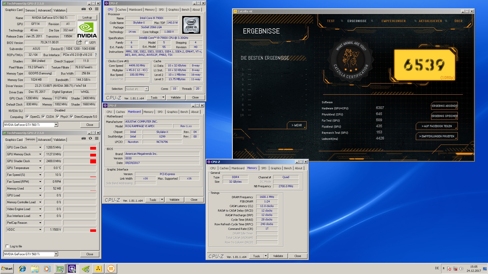The image size is (488, 274).
Task: Click the volume speaker tray icon
Action: [461, 269]
